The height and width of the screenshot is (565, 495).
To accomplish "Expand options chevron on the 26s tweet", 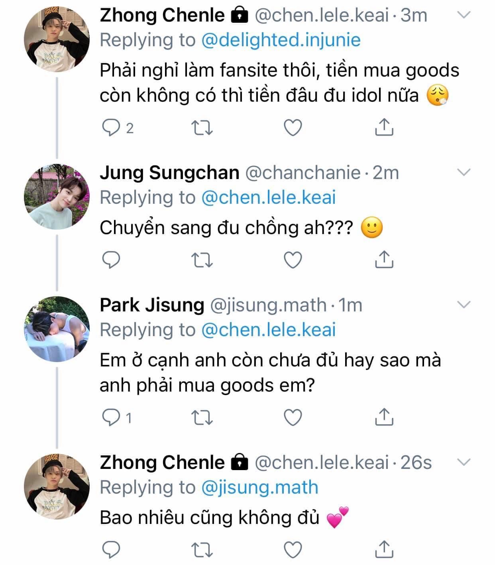I will click(x=464, y=463).
